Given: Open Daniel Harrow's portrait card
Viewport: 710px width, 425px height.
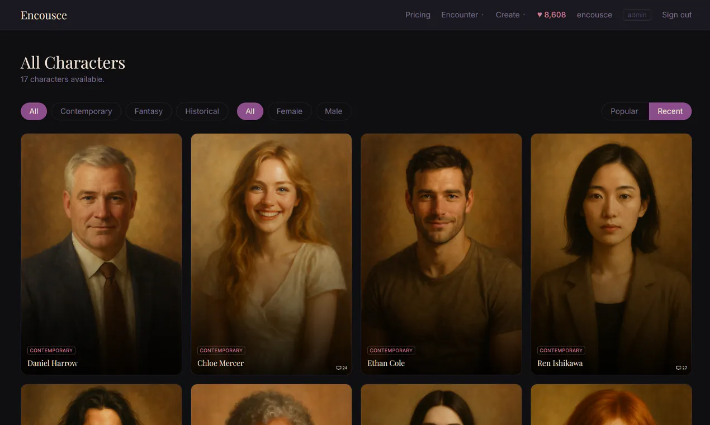Looking at the screenshot, I should tap(101, 254).
